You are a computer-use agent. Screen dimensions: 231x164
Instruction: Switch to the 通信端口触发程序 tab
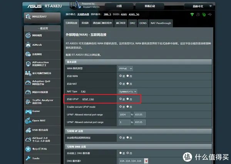[x=102, y=23]
